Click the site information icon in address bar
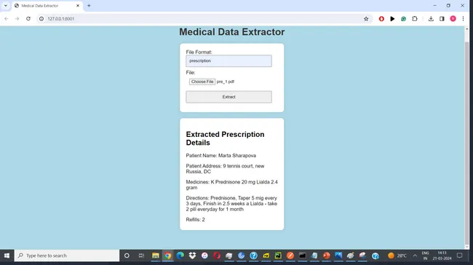Viewport: 473px width, 265px height. [x=41, y=19]
